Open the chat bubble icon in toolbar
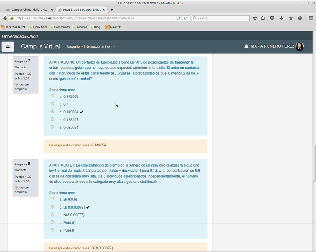Image resolution: width=316 pixels, height=252 pixels. coord(300,18)
